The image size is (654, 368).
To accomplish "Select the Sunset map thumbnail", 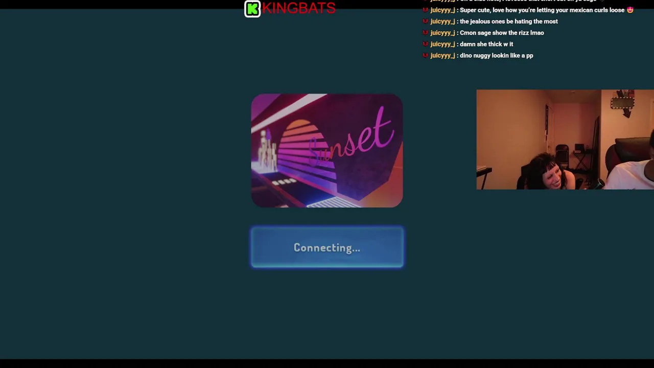I will (x=327, y=150).
